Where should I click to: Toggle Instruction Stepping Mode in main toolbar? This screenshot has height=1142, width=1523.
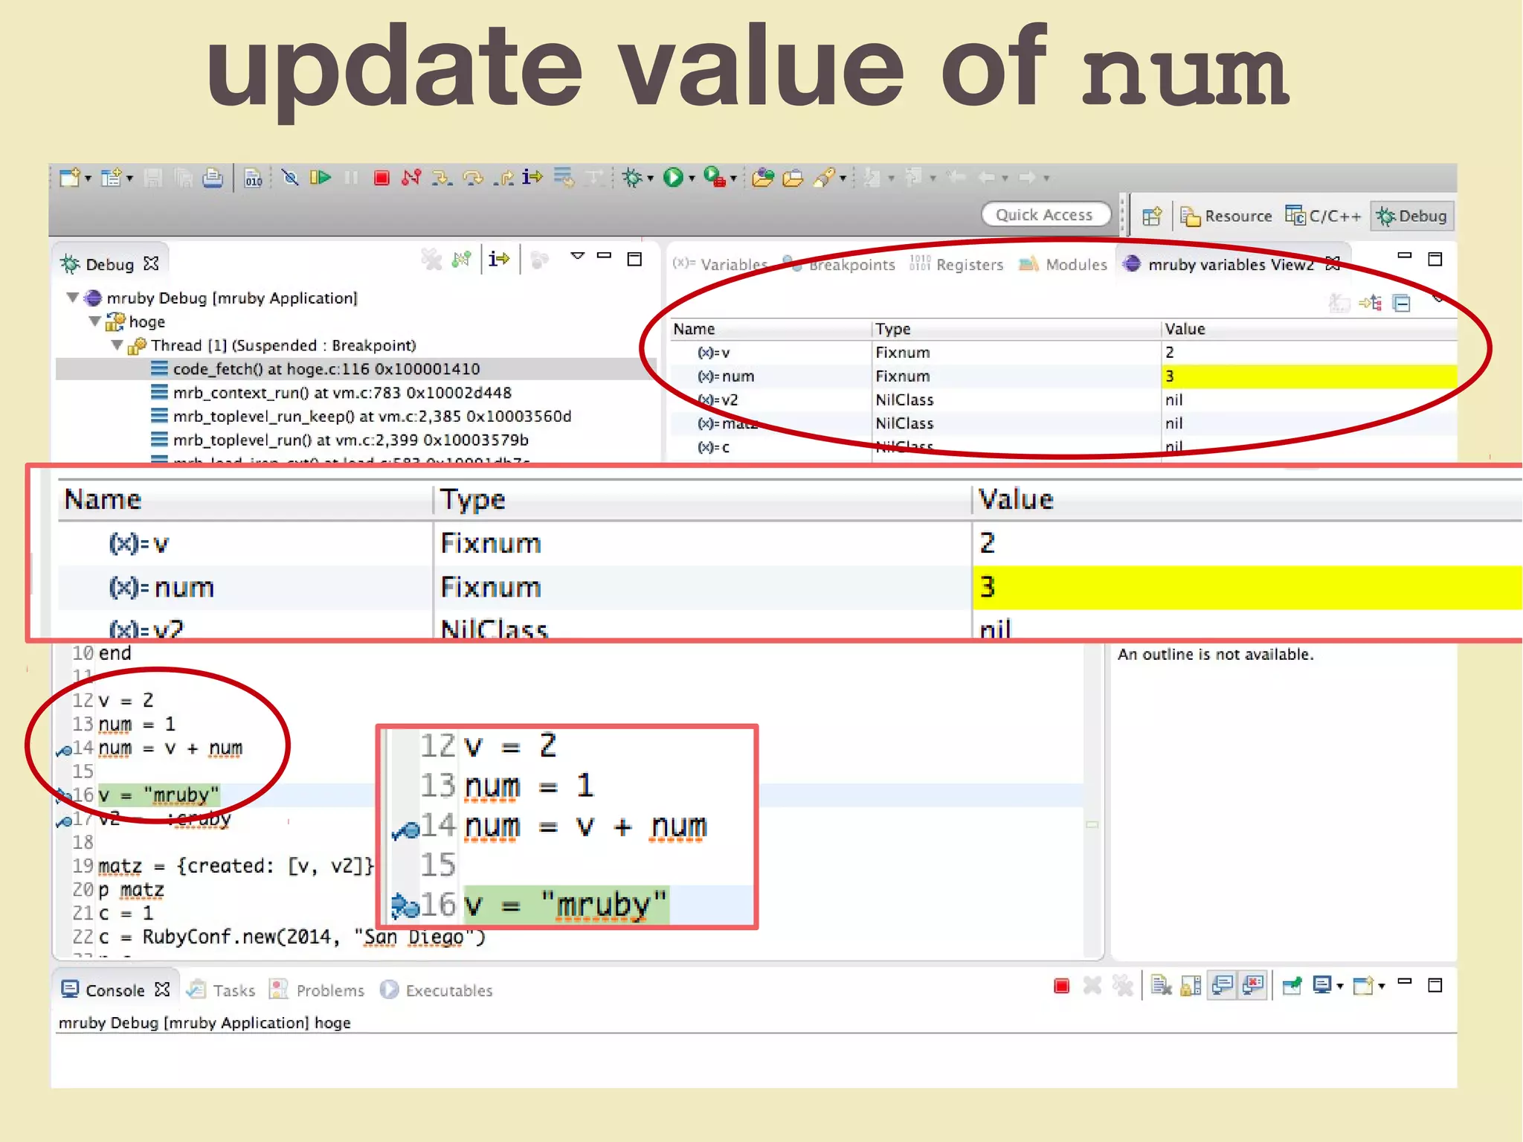(x=532, y=177)
